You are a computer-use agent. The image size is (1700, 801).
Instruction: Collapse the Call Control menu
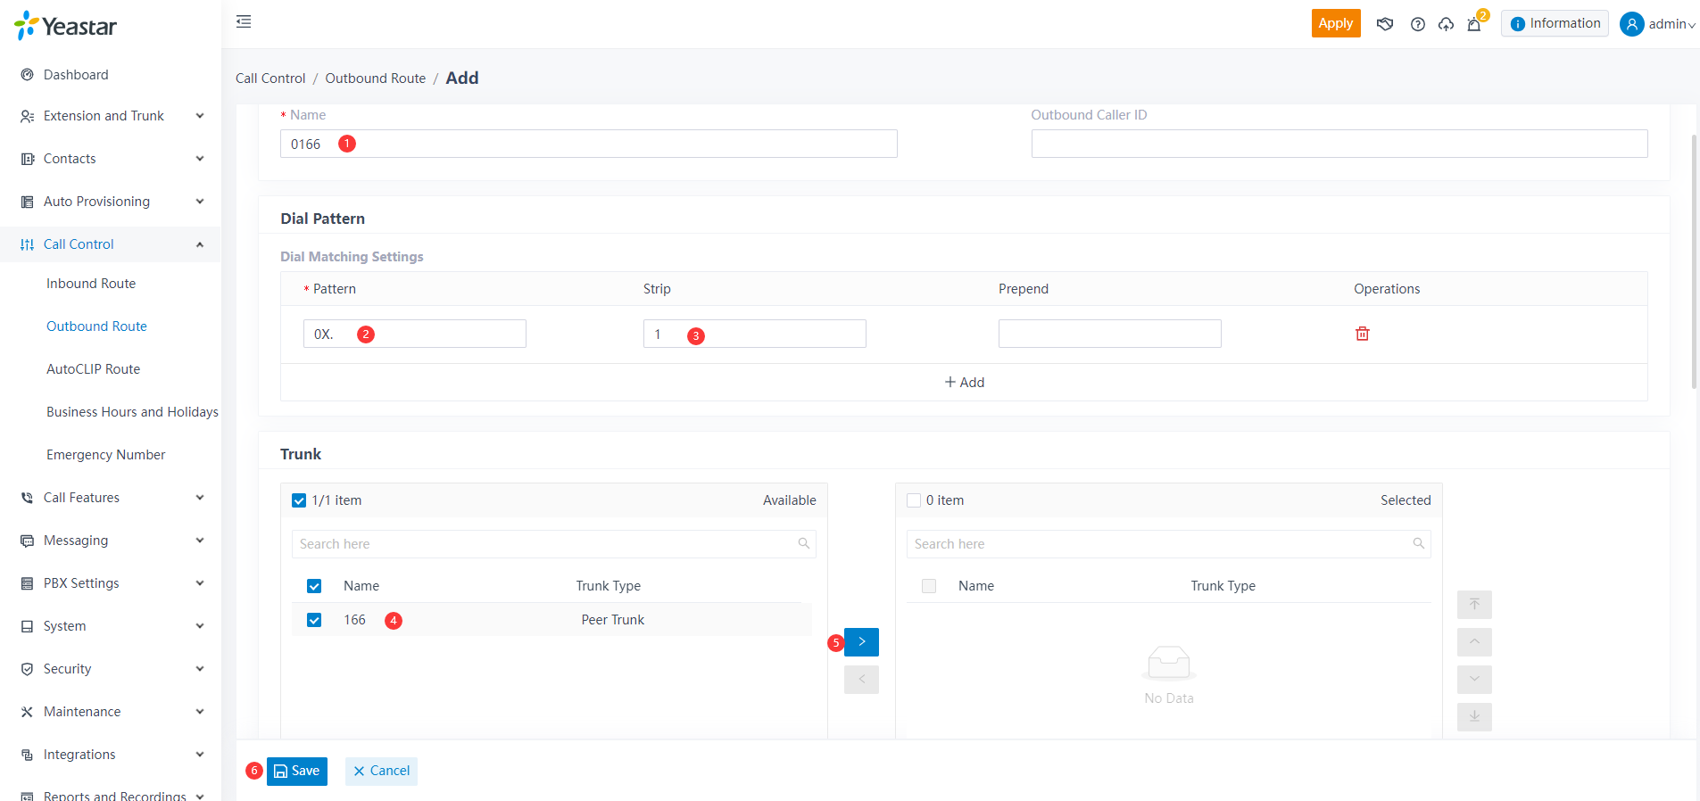[x=111, y=244]
